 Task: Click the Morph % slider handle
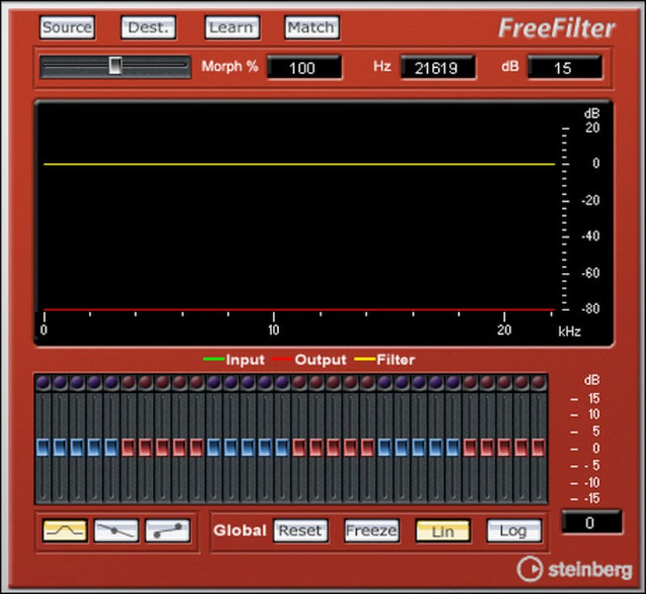coord(115,67)
